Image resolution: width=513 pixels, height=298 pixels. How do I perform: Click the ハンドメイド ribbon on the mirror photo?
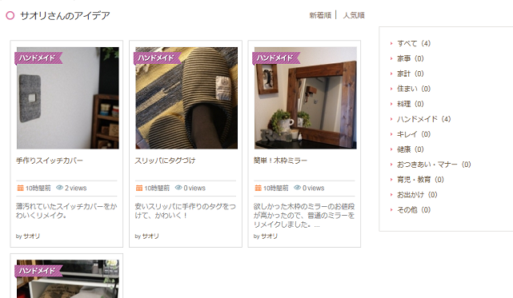(x=276, y=58)
